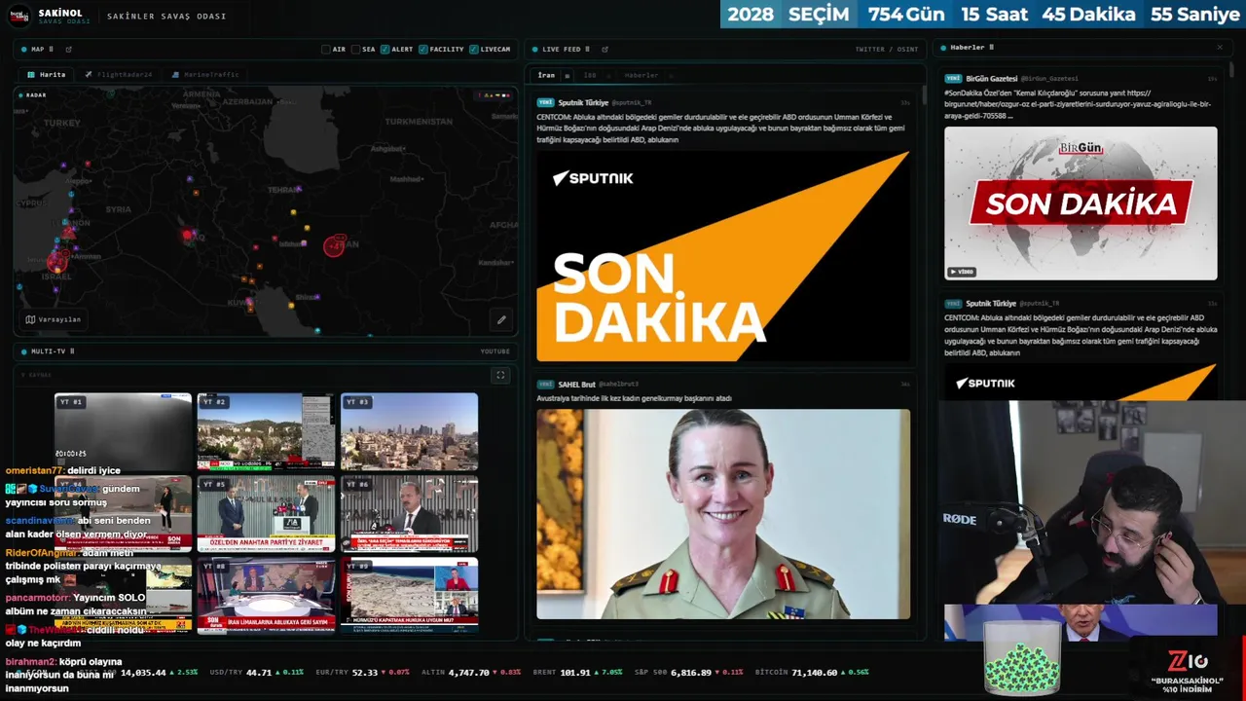The width and height of the screenshot is (1246, 701).
Task: Click the EUR/TRY 52.33 ticker value
Action: pyautogui.click(x=365, y=673)
